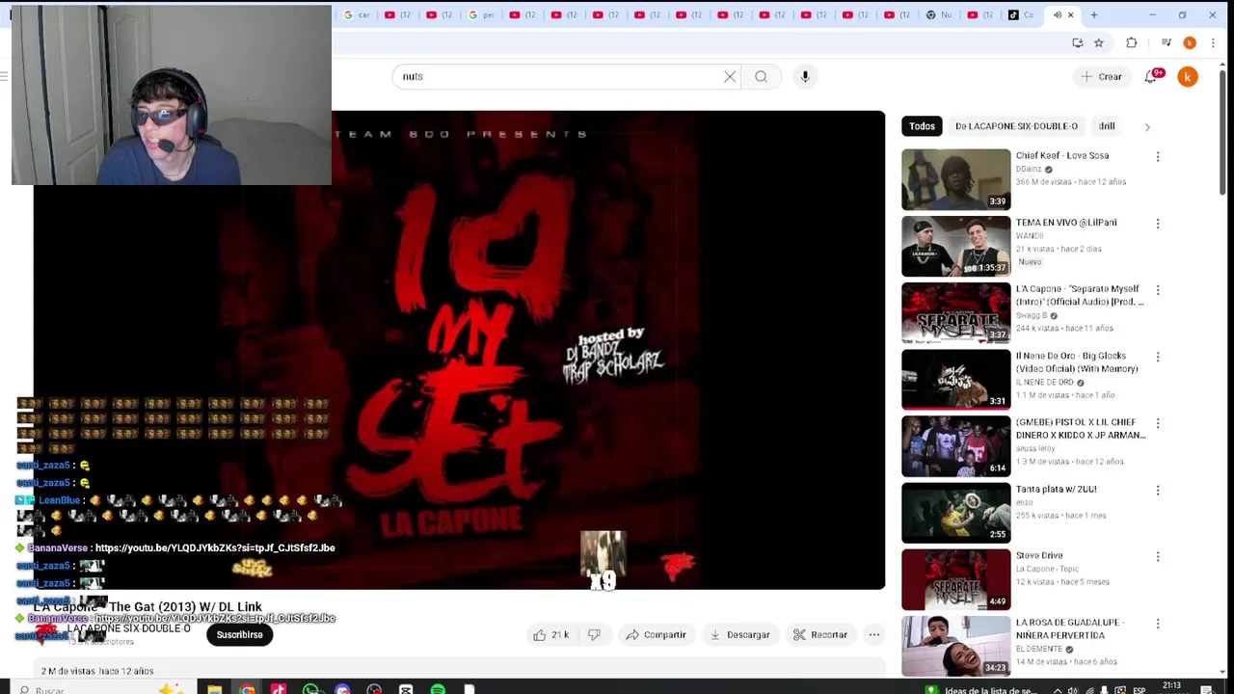Click the Compartir share button
This screenshot has width=1234, height=694.
click(x=656, y=635)
